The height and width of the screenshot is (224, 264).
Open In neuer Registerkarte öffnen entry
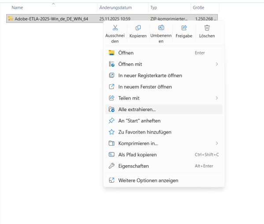click(x=150, y=76)
